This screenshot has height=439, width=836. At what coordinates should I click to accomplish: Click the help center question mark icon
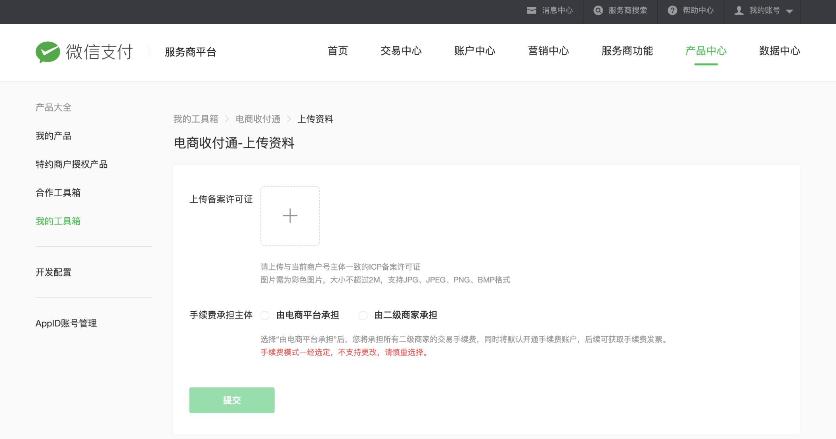(x=672, y=11)
